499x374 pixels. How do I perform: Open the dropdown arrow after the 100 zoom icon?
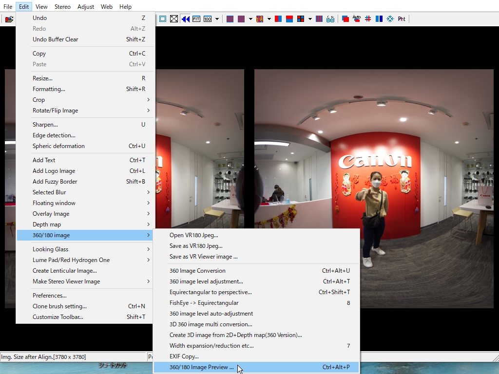coord(217,19)
